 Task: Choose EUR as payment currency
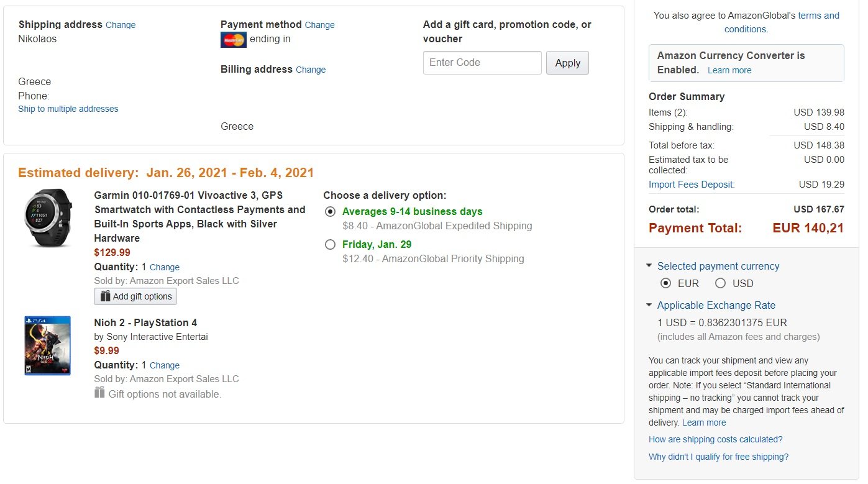[x=666, y=283]
